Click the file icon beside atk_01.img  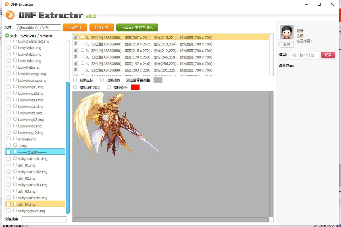click(x=9, y=165)
